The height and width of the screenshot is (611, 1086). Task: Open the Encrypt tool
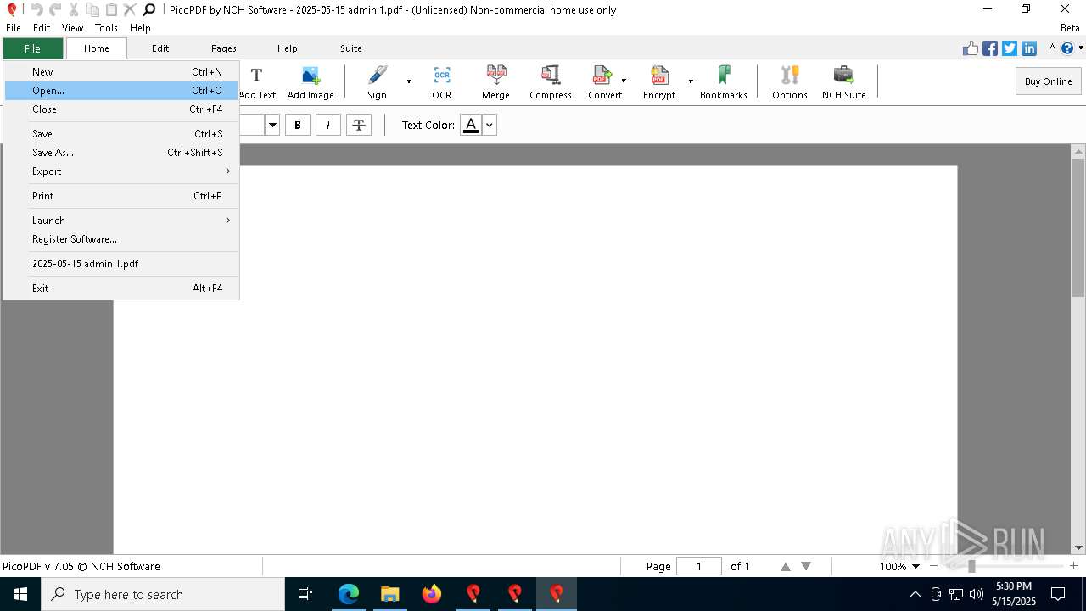(x=659, y=82)
